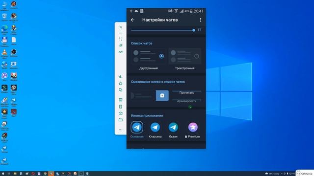This screenshot has width=314, height=176.
Task: Open the folder icon in sidebar
Action: (x=121, y=120)
